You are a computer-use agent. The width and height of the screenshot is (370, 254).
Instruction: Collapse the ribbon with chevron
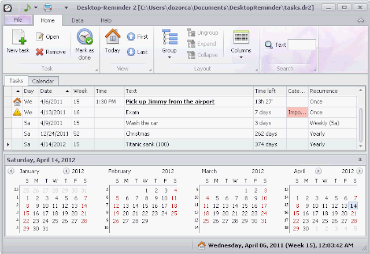click(x=361, y=20)
